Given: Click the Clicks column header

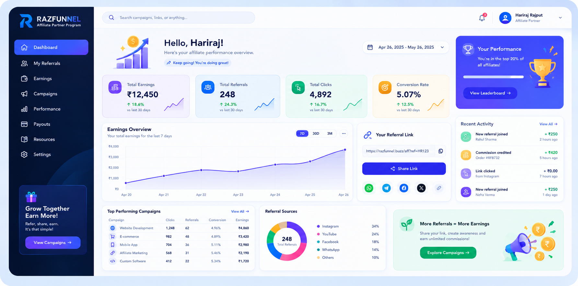Looking at the screenshot, I should point(170,220).
